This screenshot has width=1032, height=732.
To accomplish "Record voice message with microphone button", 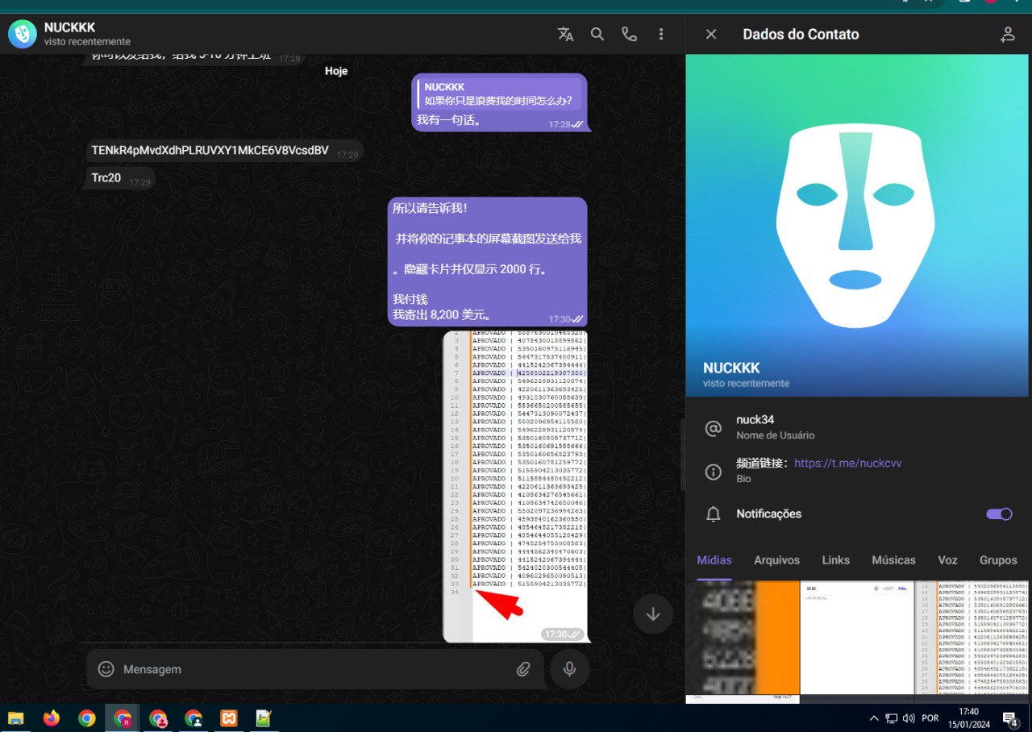I will point(570,669).
